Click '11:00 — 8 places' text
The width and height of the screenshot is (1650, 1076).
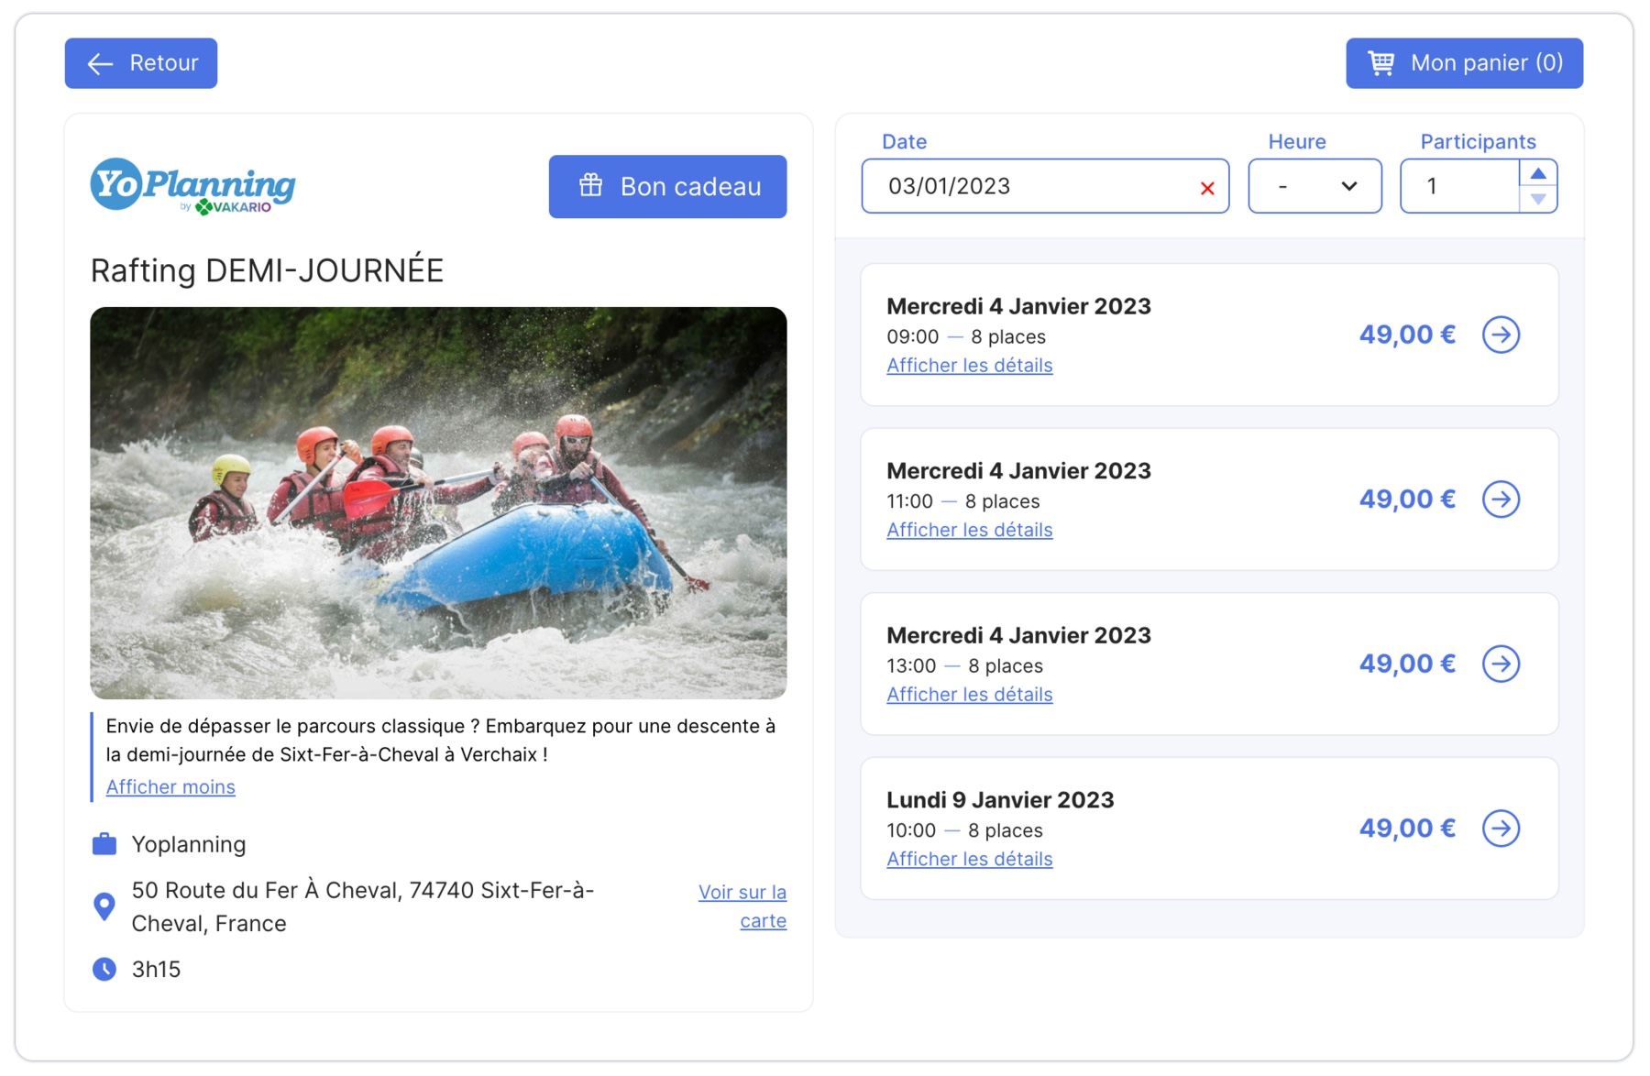click(963, 501)
